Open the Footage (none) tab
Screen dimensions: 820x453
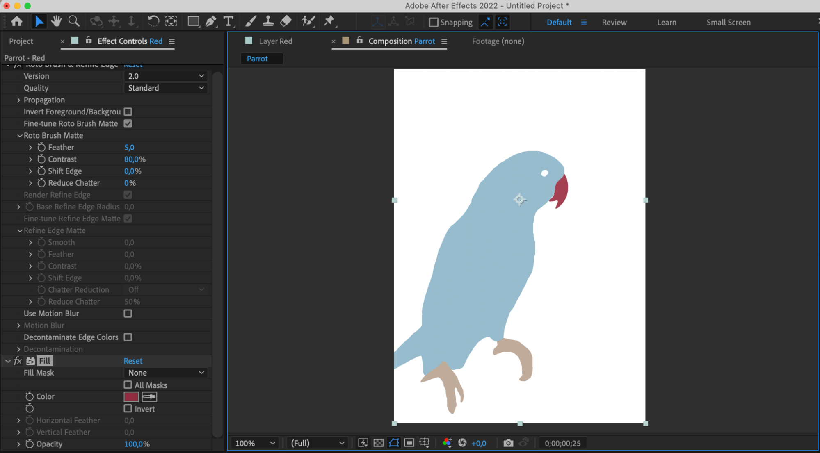[x=498, y=41]
